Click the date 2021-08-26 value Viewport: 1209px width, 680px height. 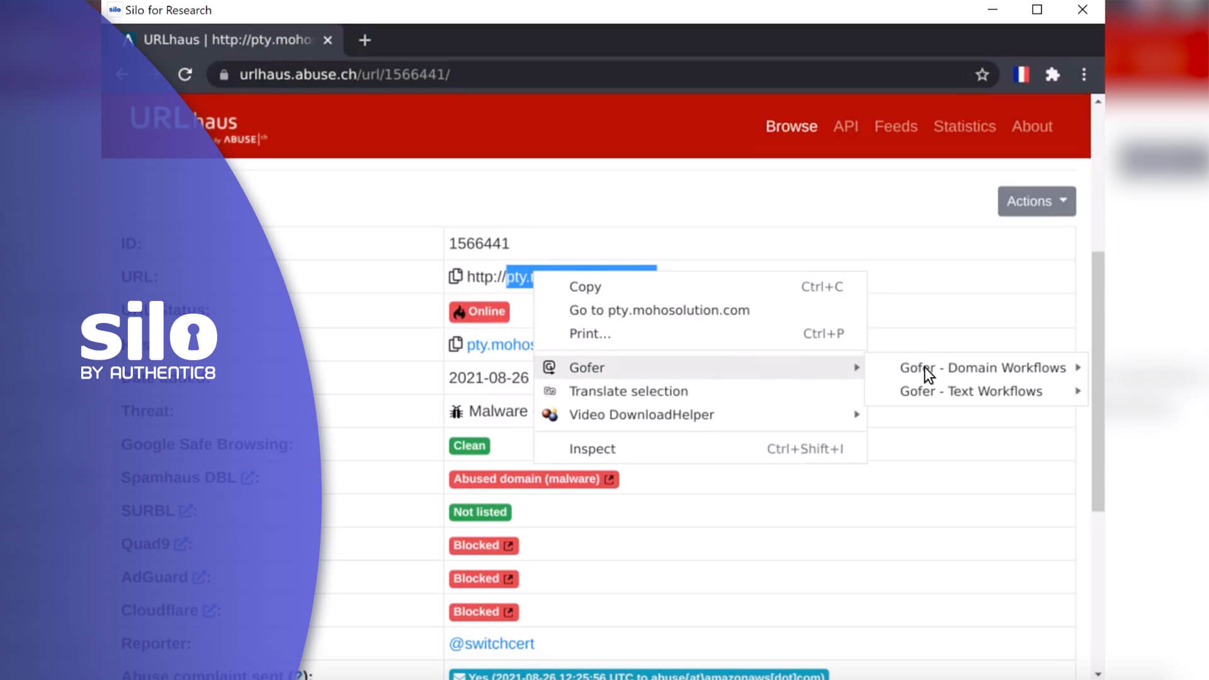click(489, 378)
